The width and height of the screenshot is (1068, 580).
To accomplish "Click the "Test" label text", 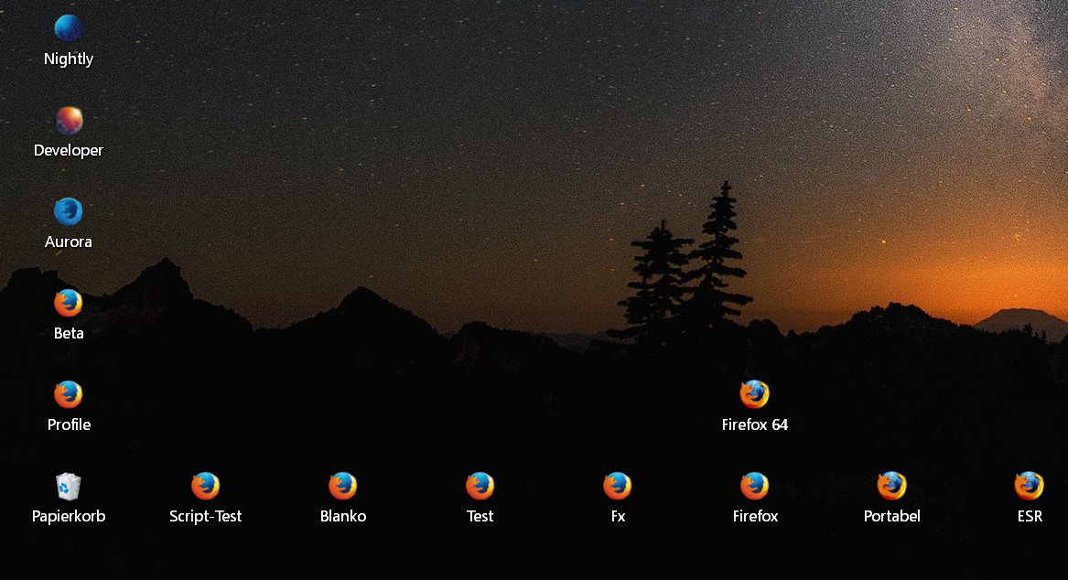I will tap(480, 516).
